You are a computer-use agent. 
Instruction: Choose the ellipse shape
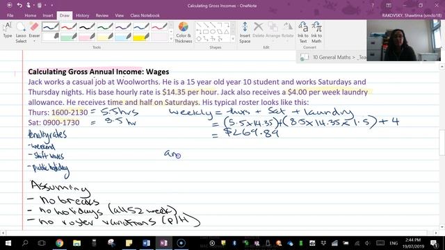213,32
